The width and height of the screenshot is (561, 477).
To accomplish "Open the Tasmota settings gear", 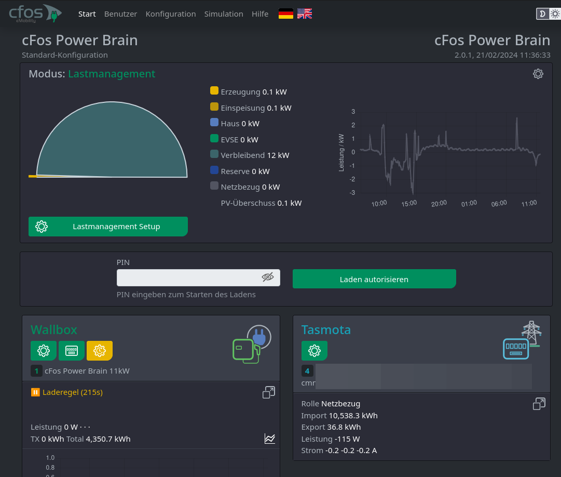I will [314, 351].
